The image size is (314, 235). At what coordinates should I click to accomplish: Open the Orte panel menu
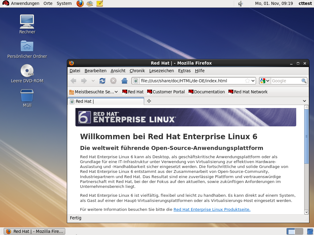[48, 3]
